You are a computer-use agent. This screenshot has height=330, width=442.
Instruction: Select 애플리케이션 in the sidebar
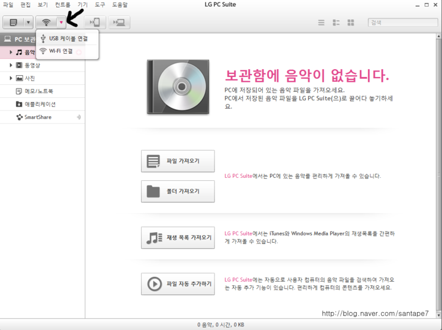(42, 104)
